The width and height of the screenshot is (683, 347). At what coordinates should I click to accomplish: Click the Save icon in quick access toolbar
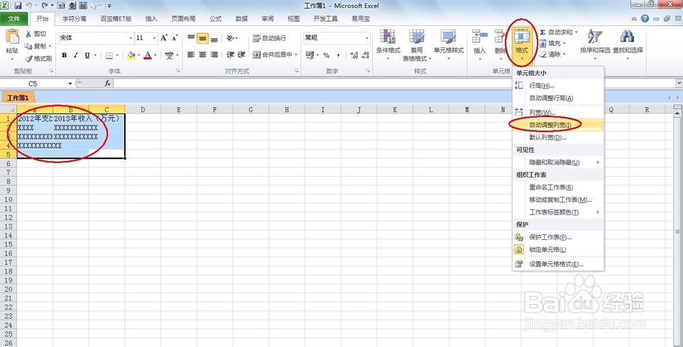coord(18,5)
